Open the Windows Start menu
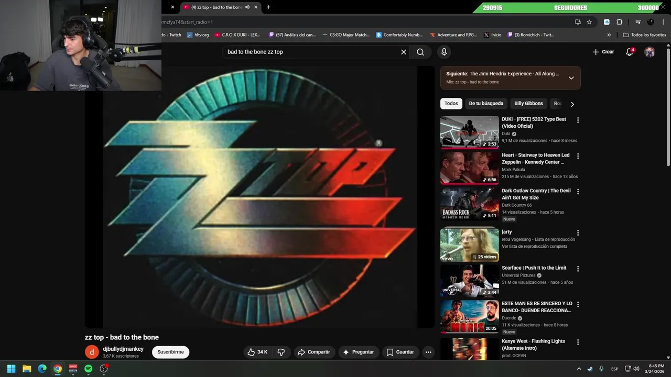This screenshot has height=377, width=671. click(x=11, y=369)
